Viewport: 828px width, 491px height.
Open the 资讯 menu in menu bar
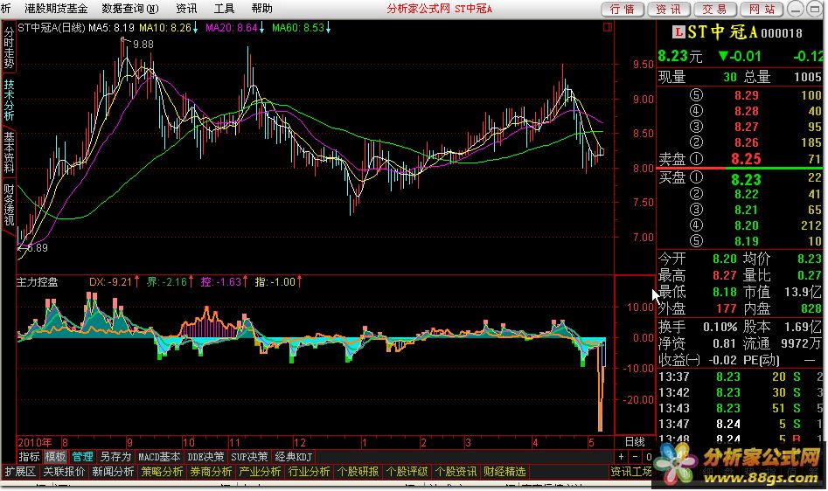186,9
